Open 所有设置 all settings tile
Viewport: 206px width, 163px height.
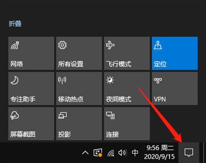click(79, 53)
